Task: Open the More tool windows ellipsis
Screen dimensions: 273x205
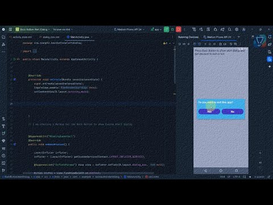Action: tap(3, 52)
